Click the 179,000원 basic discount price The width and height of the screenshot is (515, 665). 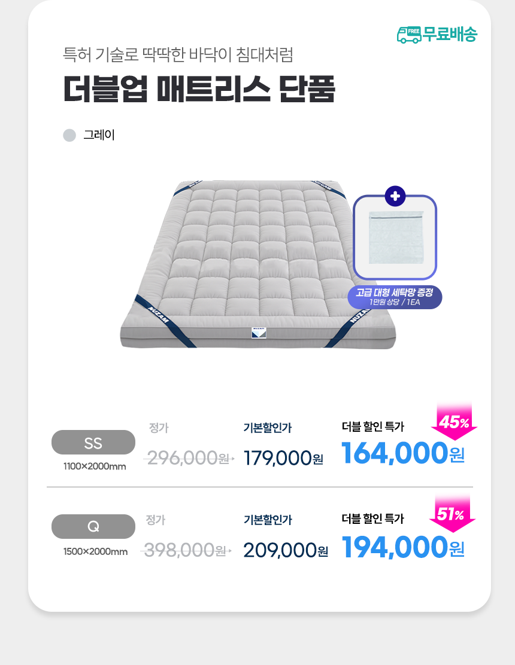pos(283,458)
